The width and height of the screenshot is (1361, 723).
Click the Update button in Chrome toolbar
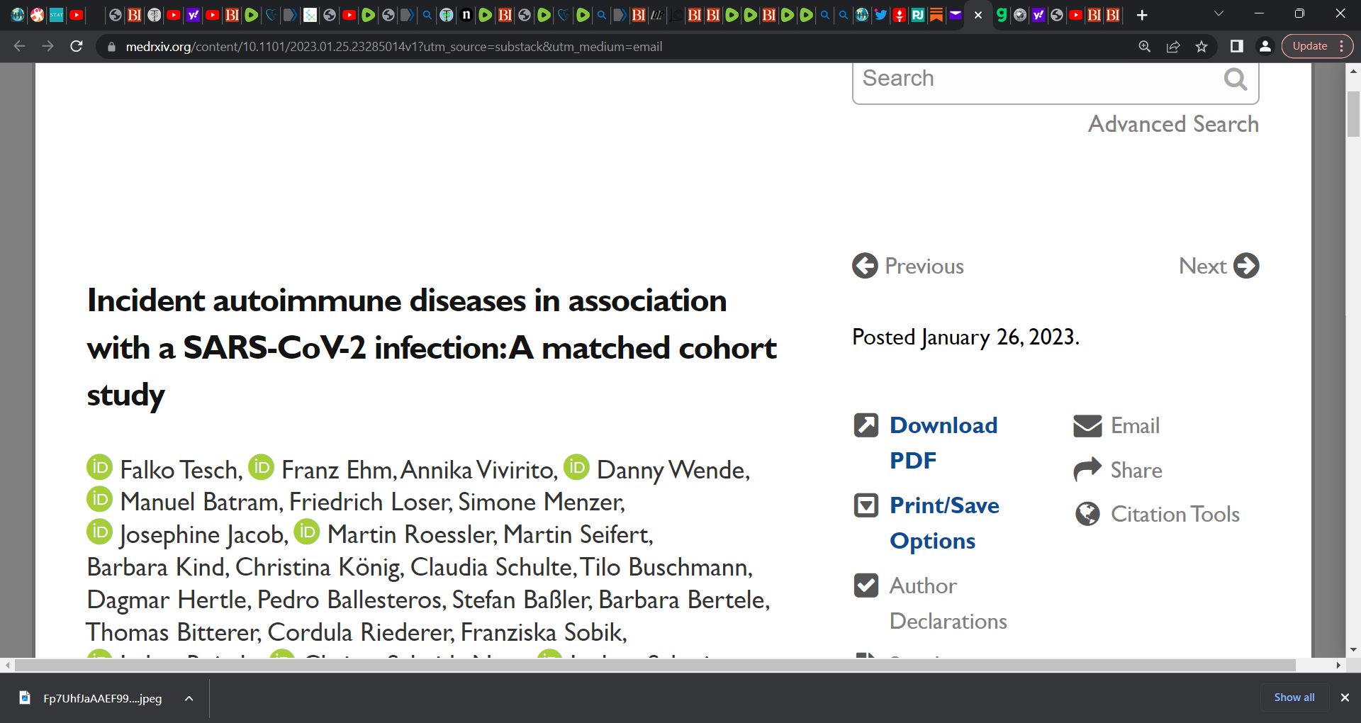pos(1309,46)
